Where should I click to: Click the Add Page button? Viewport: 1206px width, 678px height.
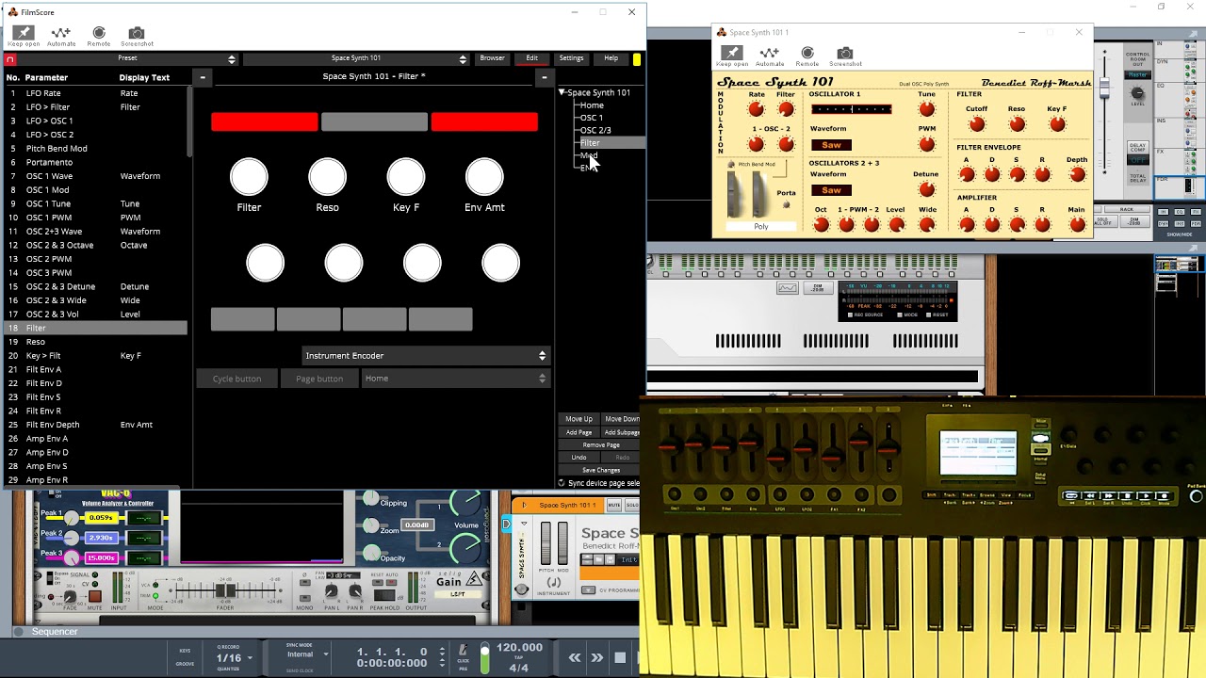point(579,432)
